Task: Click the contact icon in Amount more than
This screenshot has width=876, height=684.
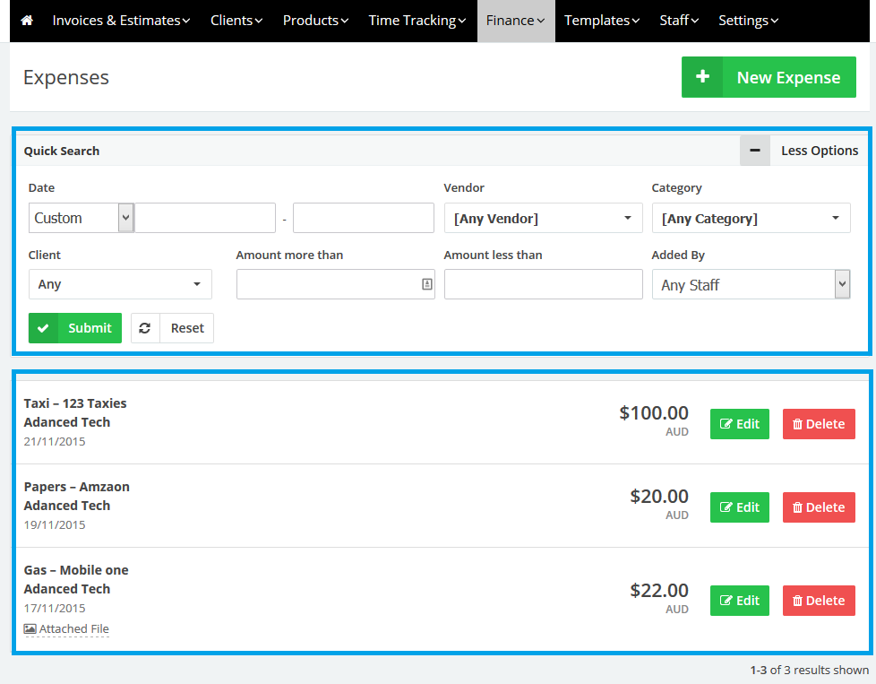Action: pos(426,284)
